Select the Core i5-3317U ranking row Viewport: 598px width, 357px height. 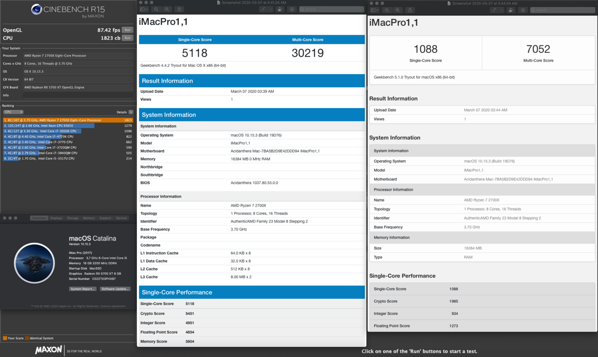68,158
